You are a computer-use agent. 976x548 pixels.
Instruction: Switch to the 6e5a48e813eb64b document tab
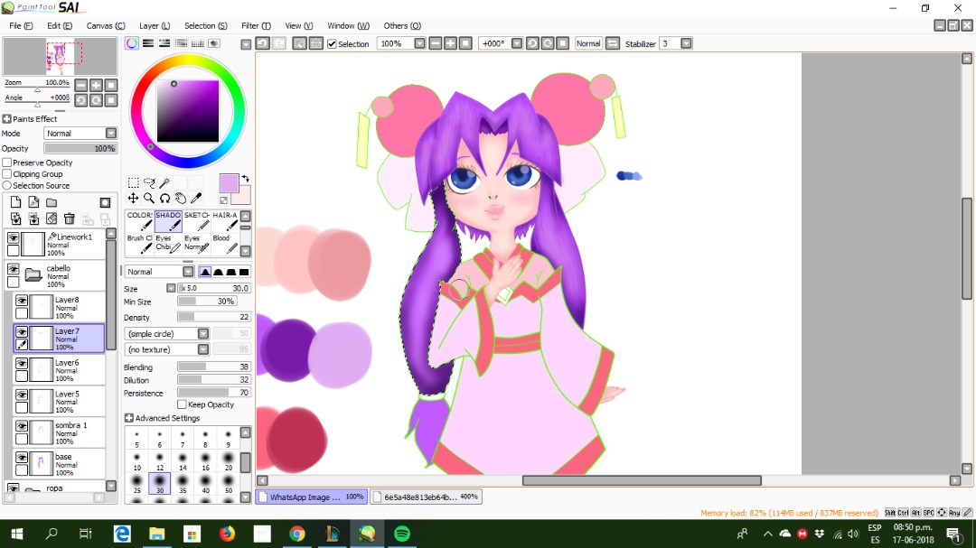coord(425,497)
